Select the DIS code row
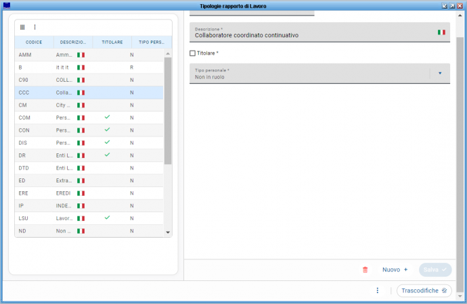Viewport: 467px width, 304px height. click(89, 143)
